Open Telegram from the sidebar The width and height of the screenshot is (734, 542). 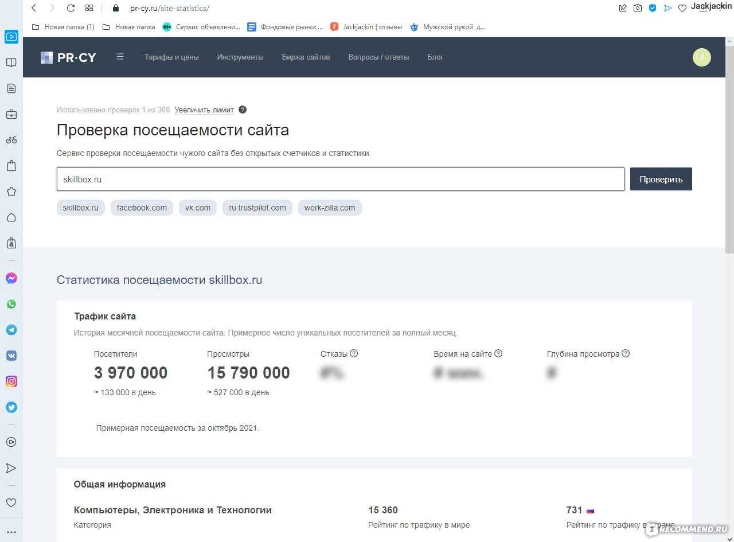[x=11, y=330]
